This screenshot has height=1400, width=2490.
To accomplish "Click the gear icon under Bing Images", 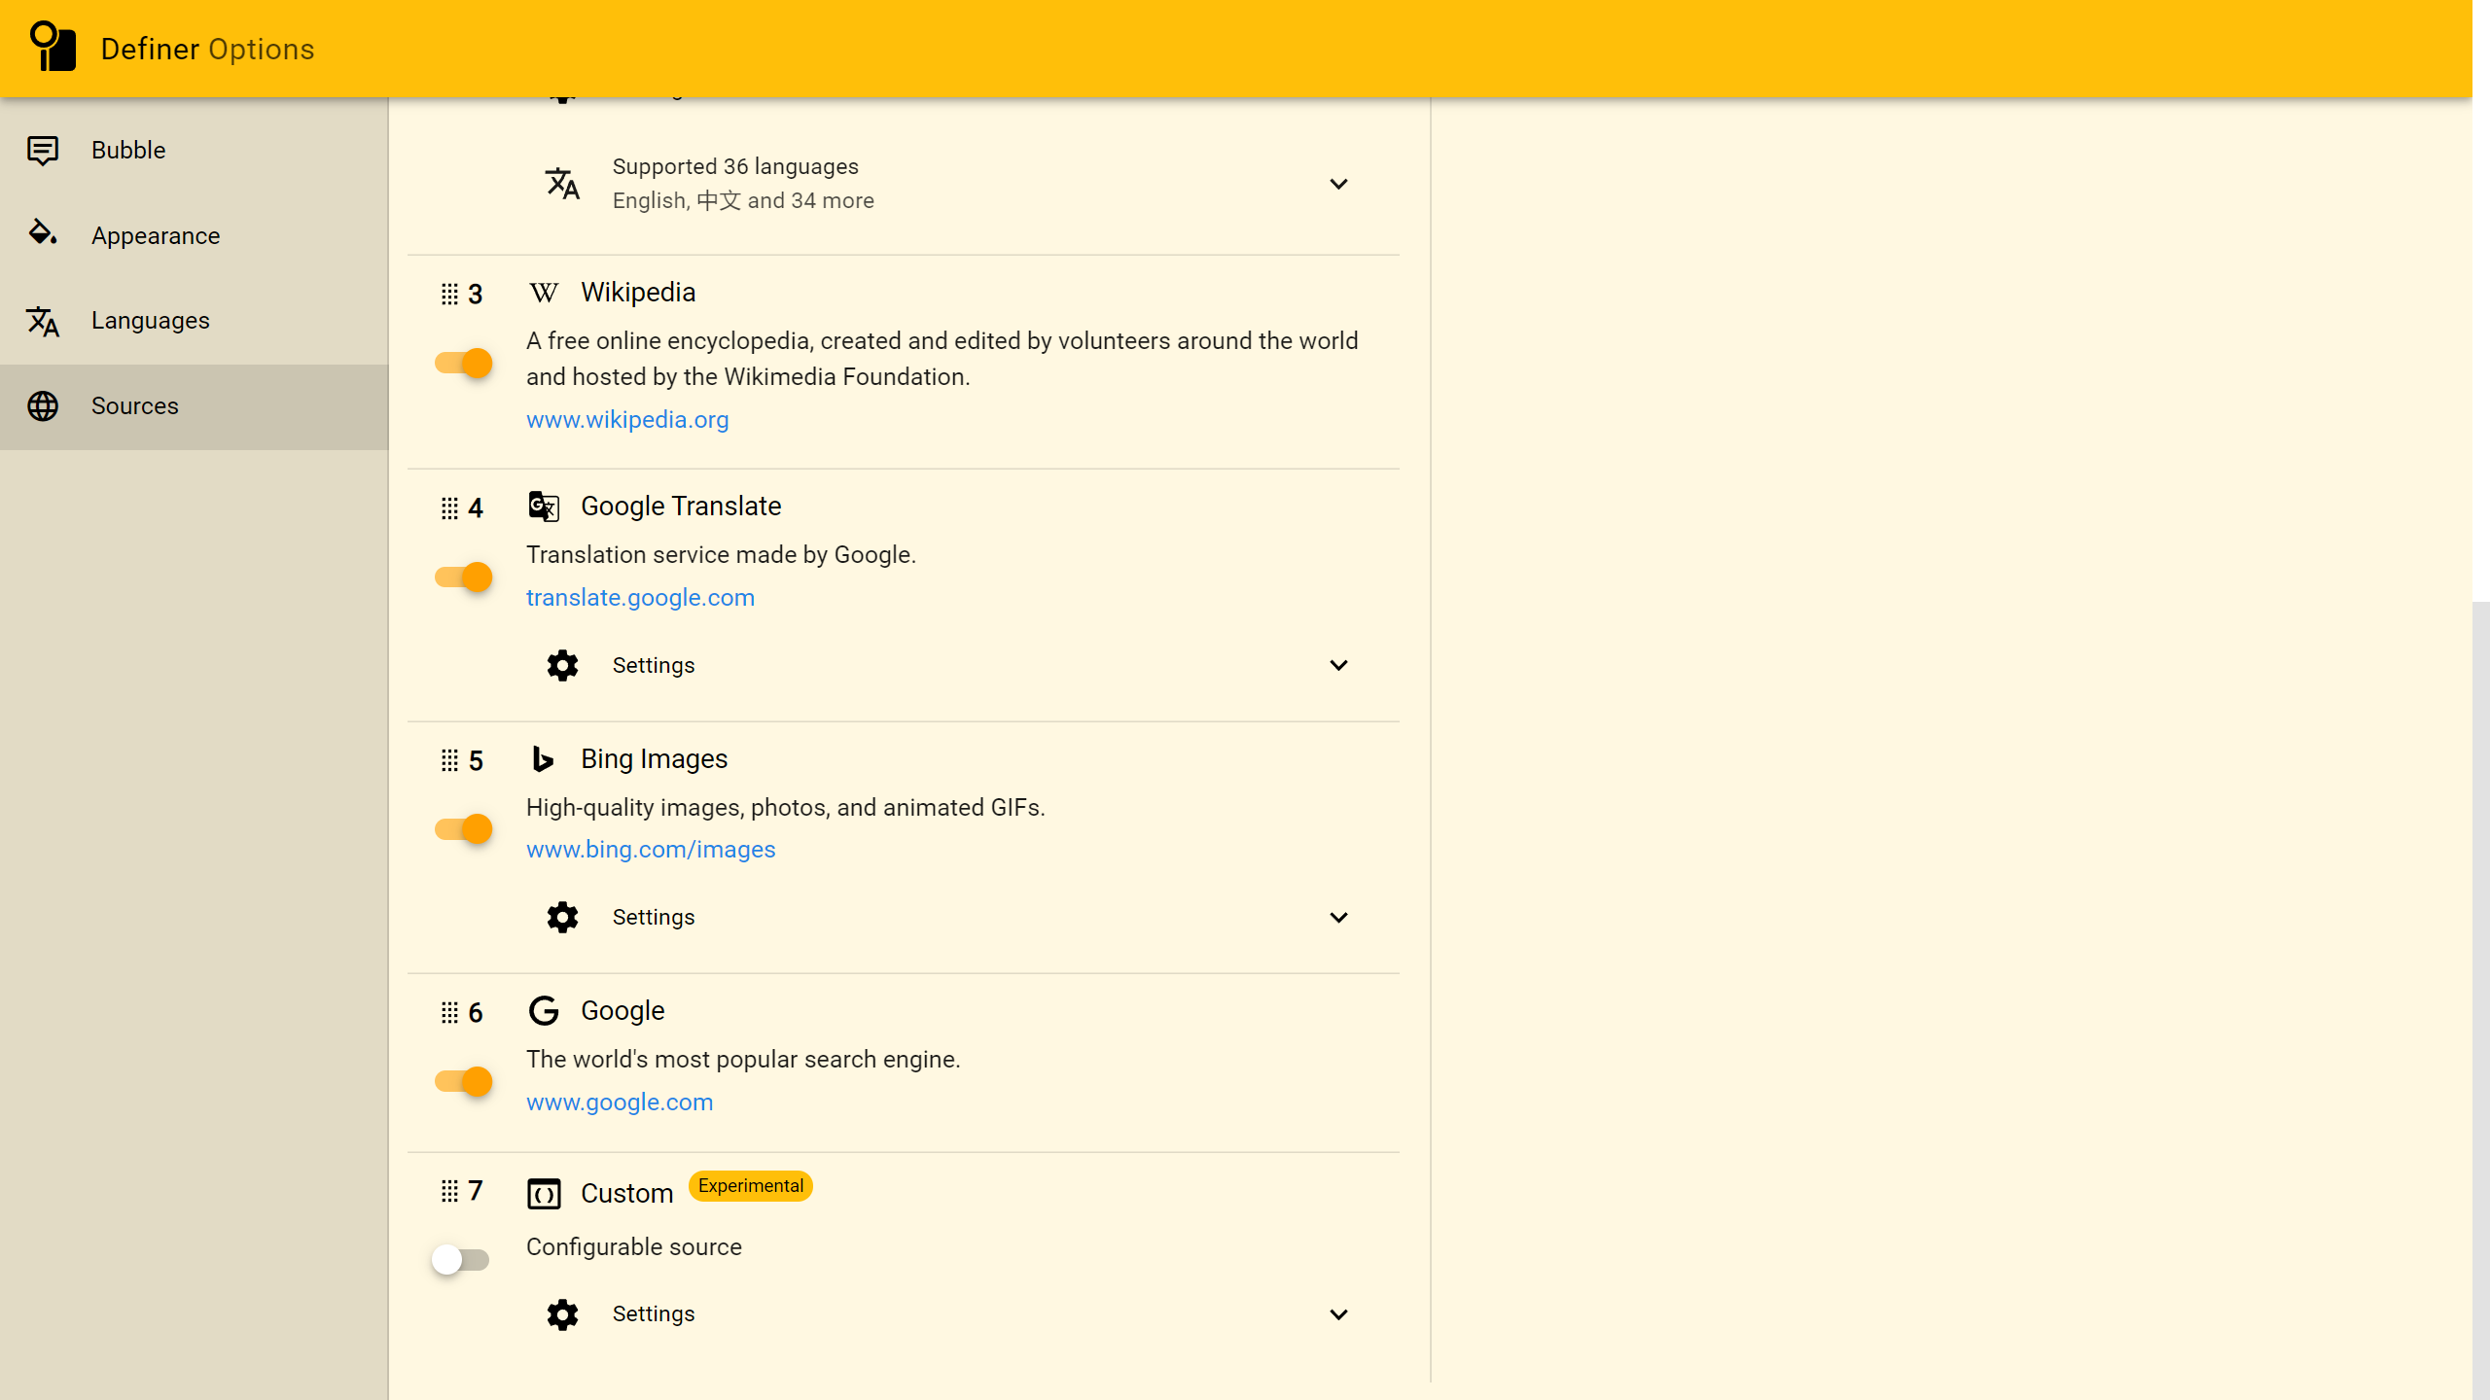I will [x=562, y=918].
